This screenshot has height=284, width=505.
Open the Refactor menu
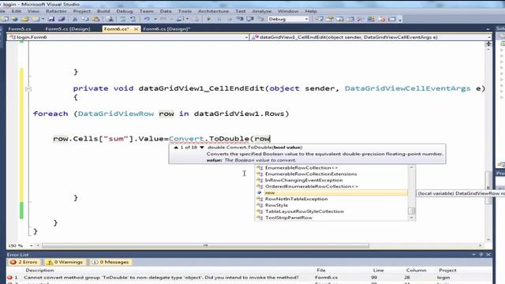(56, 11)
